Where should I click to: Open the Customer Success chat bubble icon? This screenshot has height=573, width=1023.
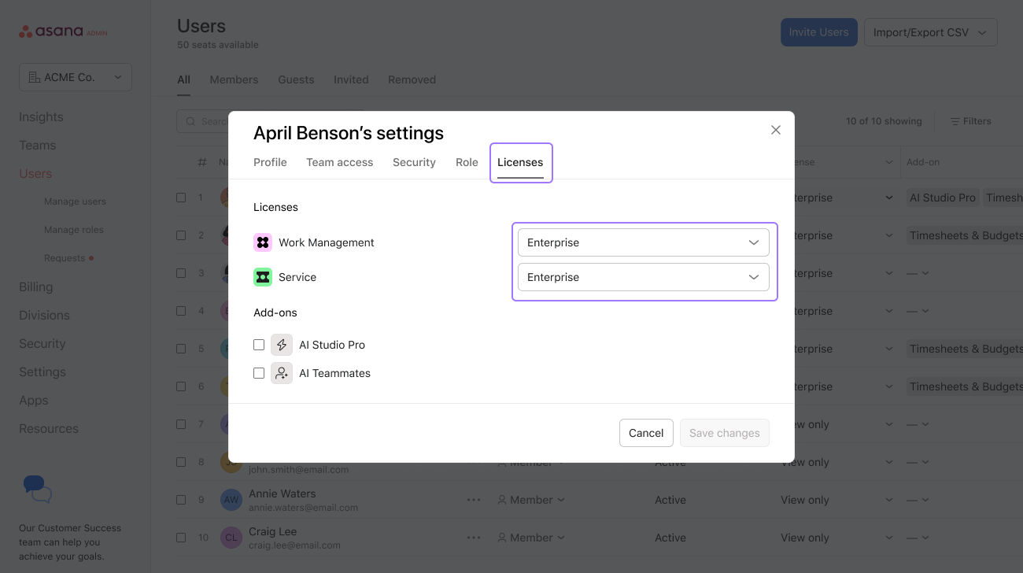point(37,489)
